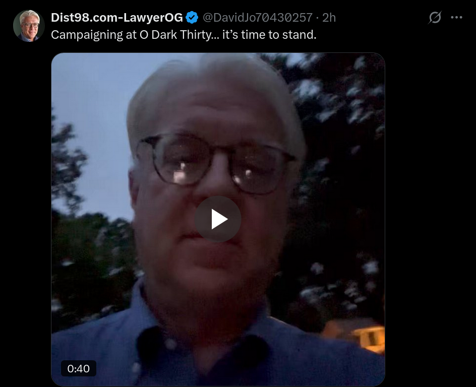Open Dist98.com-LawyerOG display name profile
The image size is (476, 387).
click(x=117, y=18)
